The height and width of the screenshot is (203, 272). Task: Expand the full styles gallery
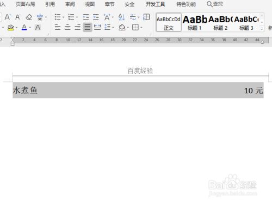click(x=262, y=29)
